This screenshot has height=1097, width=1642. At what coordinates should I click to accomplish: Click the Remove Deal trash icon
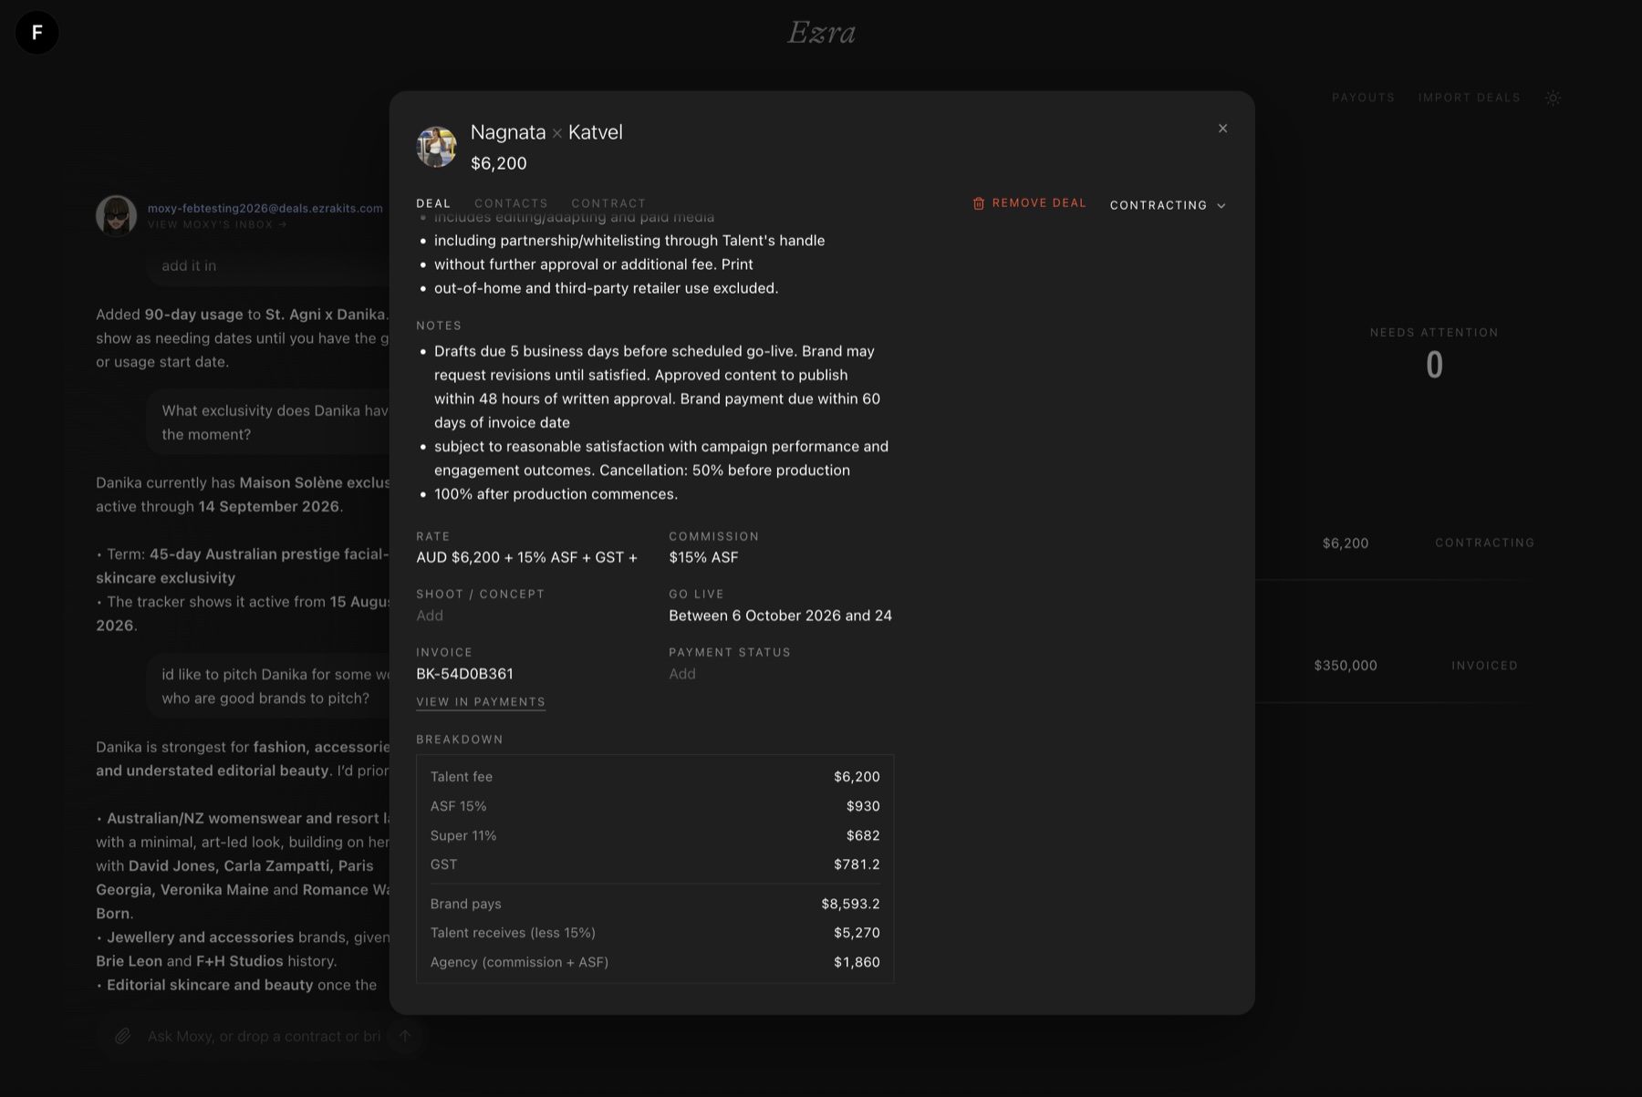[978, 203]
